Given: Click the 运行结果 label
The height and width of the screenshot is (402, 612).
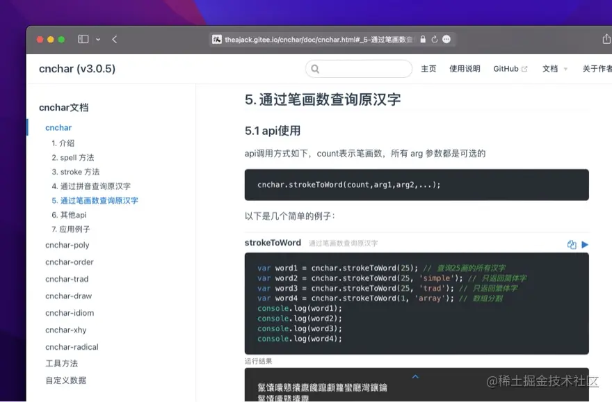Looking at the screenshot, I should click(259, 361).
